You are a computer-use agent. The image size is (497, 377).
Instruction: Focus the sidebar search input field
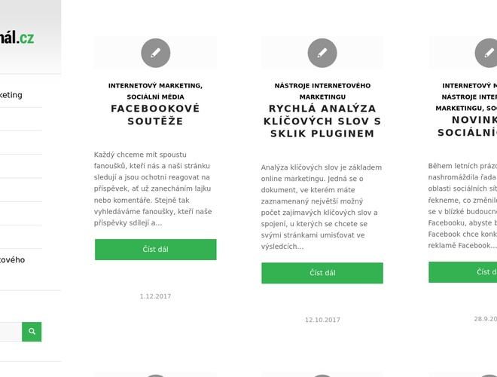[x=10, y=332]
